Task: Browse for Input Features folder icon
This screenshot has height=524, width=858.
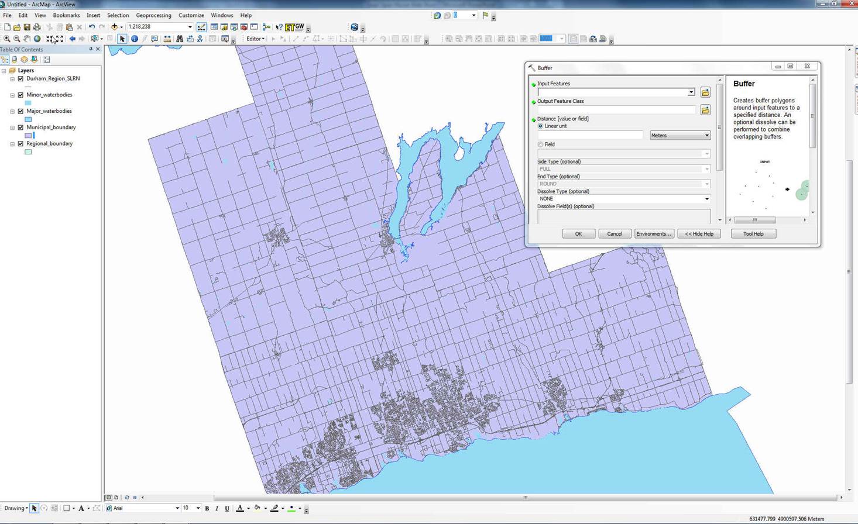Action: point(705,92)
